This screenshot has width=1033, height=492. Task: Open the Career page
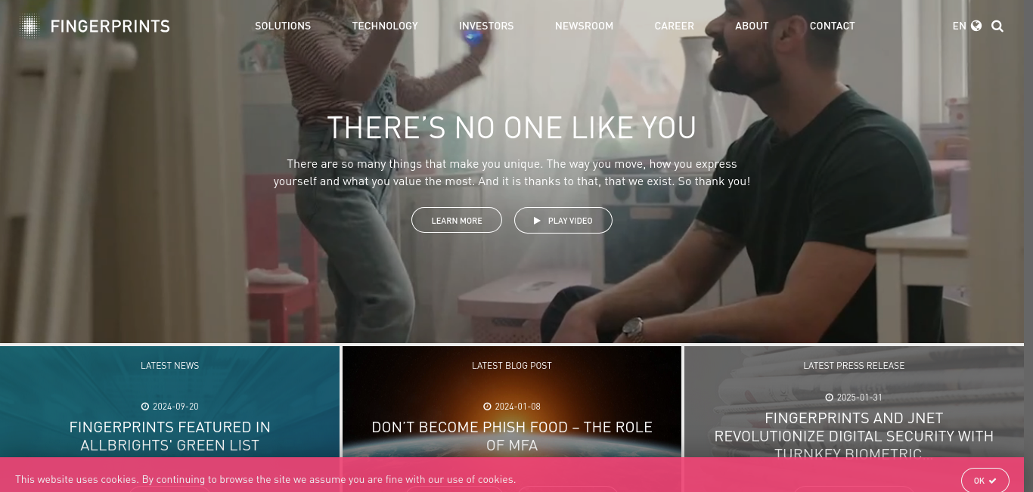[x=675, y=26]
